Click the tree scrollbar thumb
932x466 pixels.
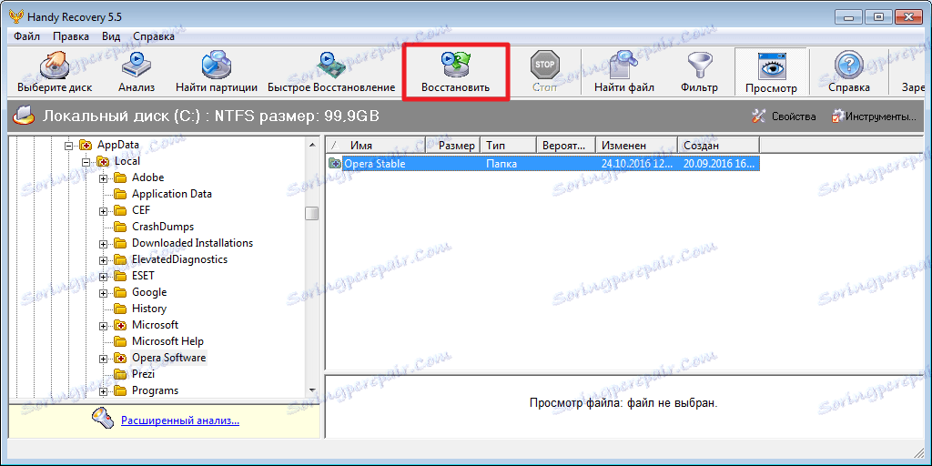click(x=313, y=213)
